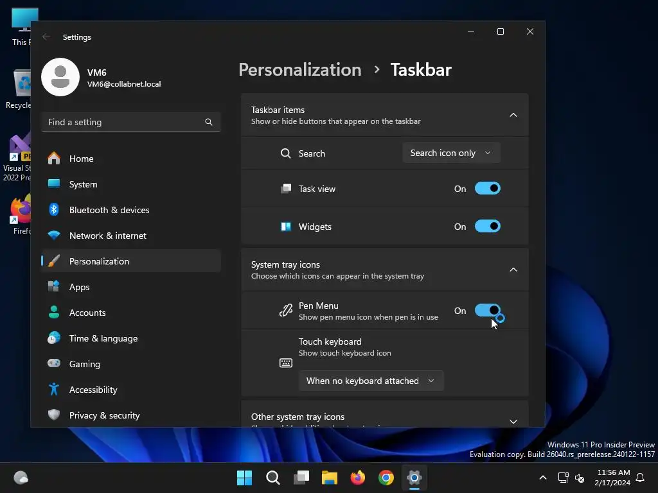Open Network & internet category
The image size is (658, 493).
(x=131, y=236)
